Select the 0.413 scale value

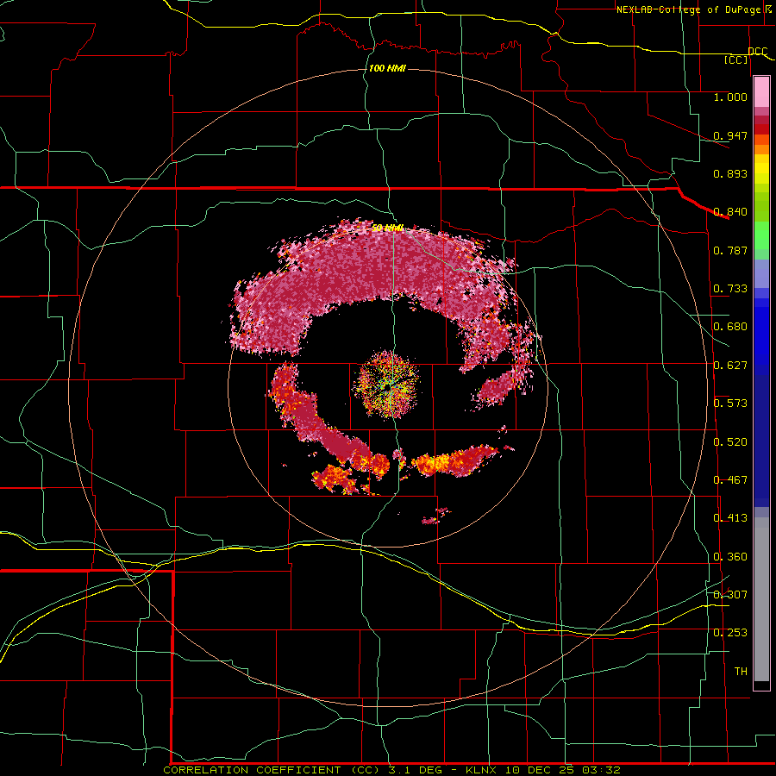tap(730, 518)
